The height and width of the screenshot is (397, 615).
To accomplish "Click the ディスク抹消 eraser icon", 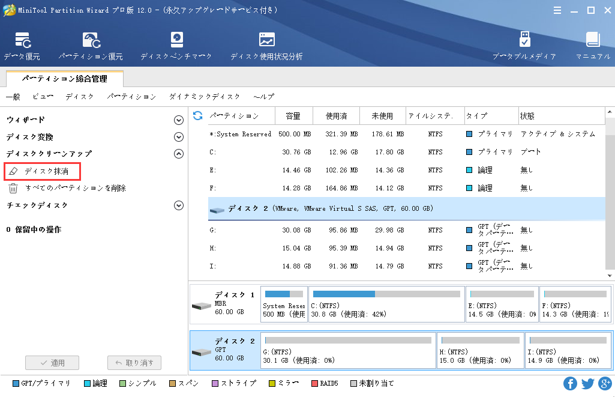I will coord(13,171).
